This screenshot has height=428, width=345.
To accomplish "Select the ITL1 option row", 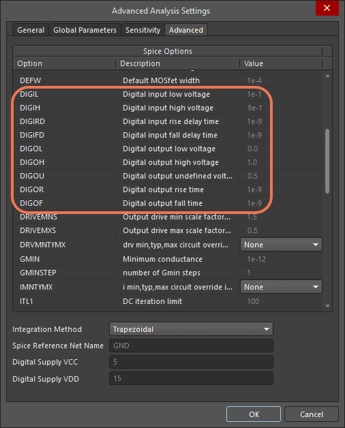I will pos(168,301).
